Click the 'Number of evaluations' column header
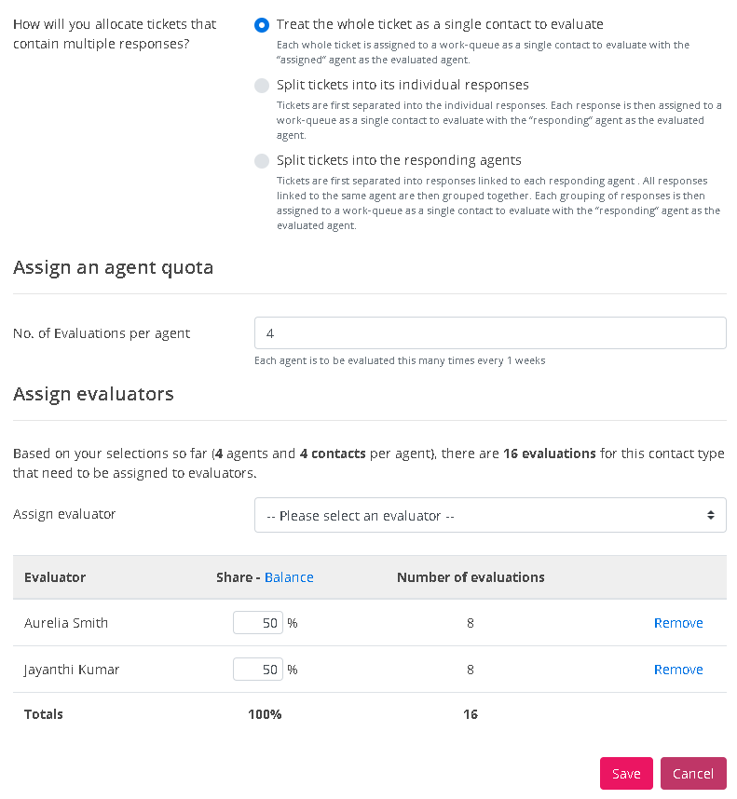The image size is (737, 799). point(471,577)
